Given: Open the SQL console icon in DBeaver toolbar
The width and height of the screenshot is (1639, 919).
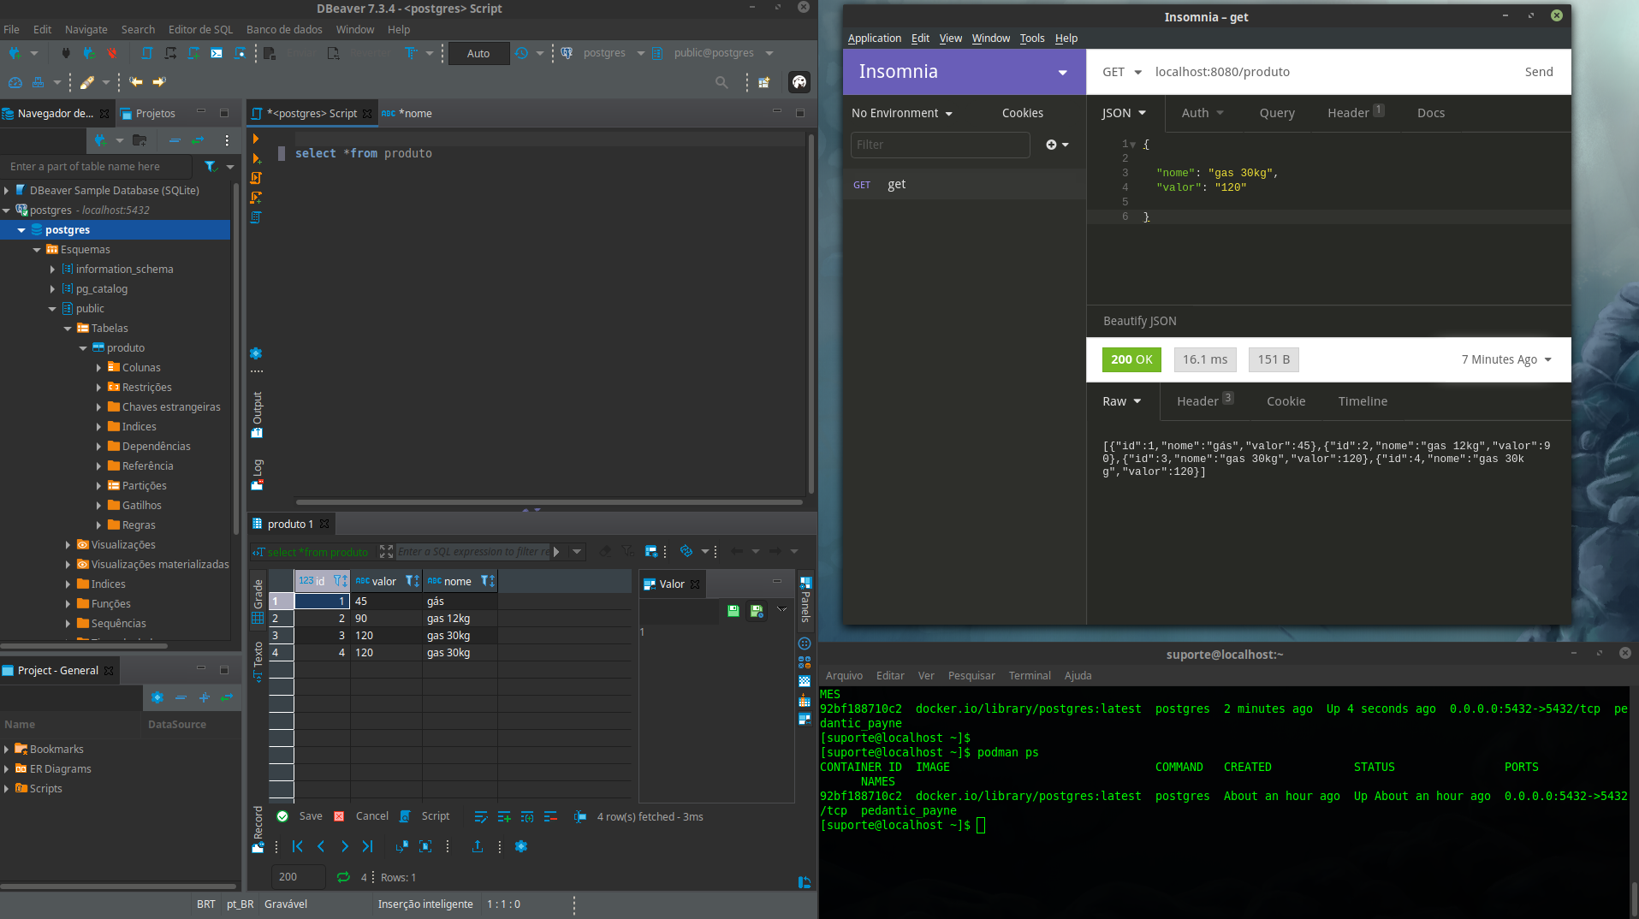Looking at the screenshot, I should (217, 53).
